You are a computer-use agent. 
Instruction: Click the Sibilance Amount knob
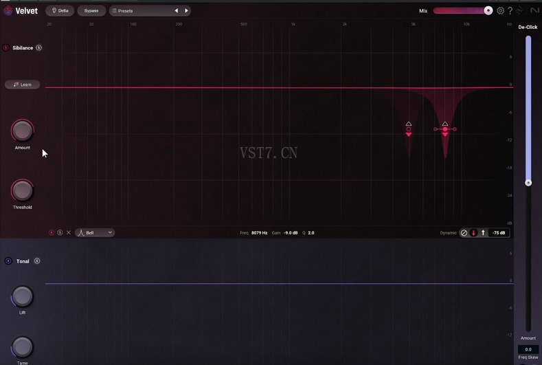(23, 131)
